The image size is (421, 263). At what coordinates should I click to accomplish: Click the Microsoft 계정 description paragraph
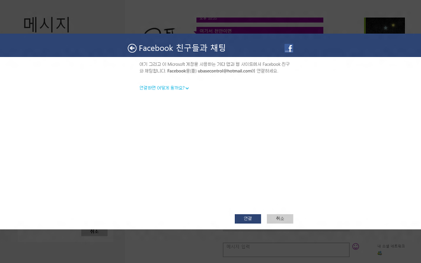coord(214,68)
